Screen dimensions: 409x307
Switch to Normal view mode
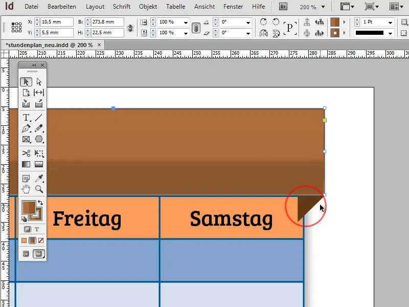(x=26, y=254)
